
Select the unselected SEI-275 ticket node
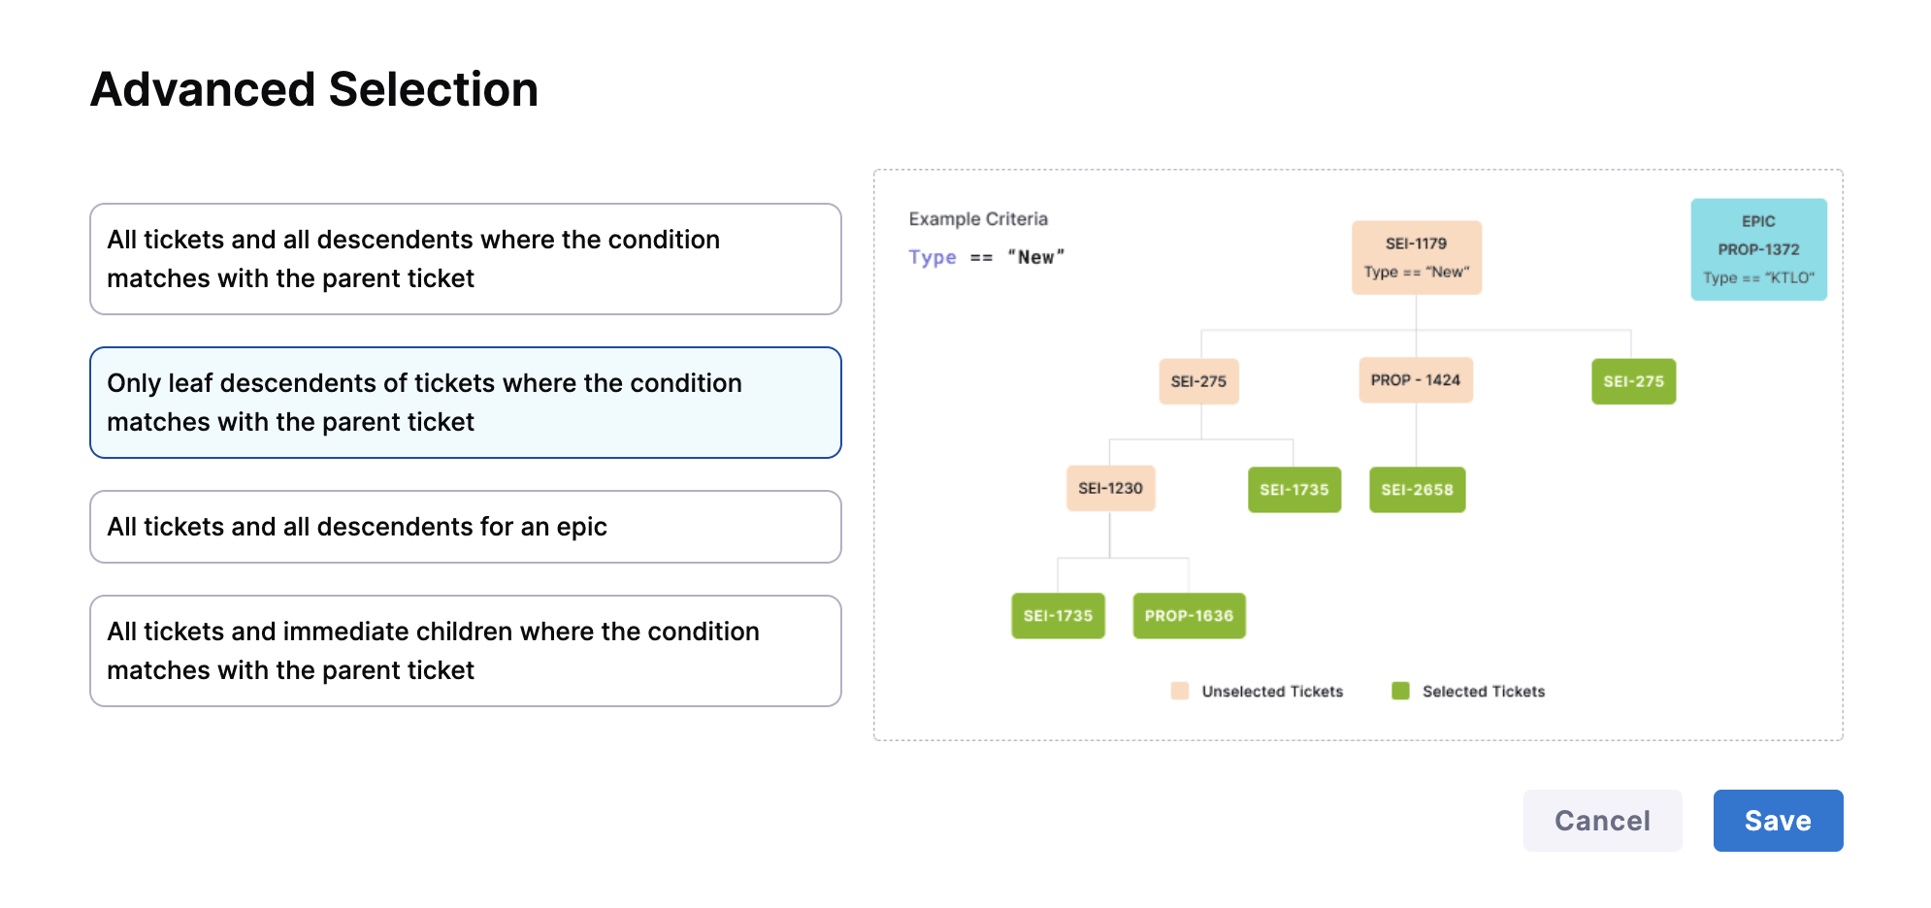tap(1198, 381)
